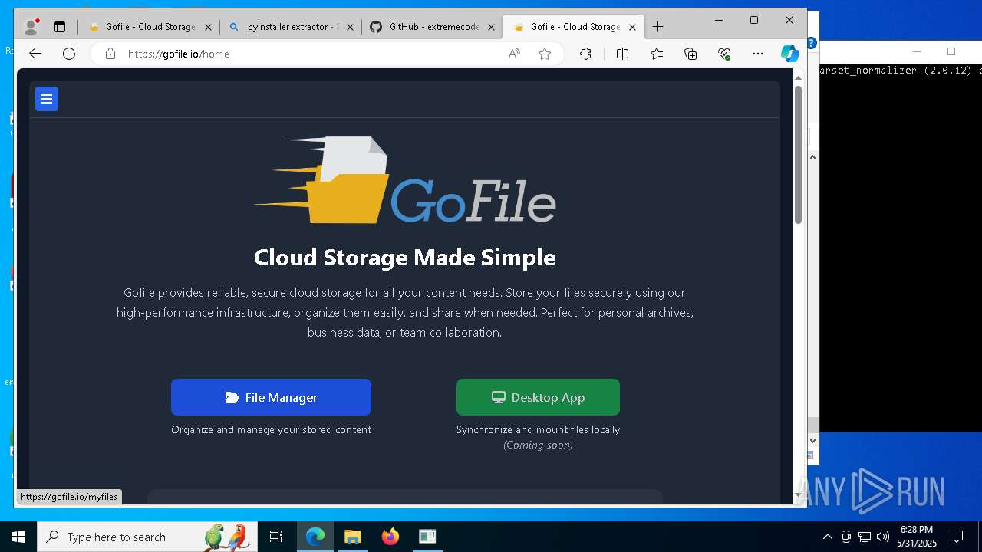982x552 pixels.
Task: Maximize the background console window
Action: coord(951,51)
